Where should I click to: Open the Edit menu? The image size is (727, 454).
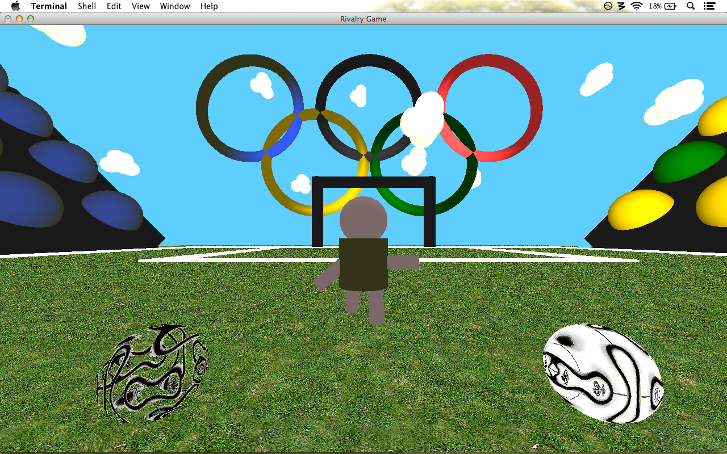tap(114, 6)
